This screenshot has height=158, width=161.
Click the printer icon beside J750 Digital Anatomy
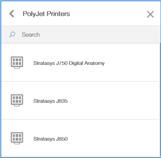point(17,63)
